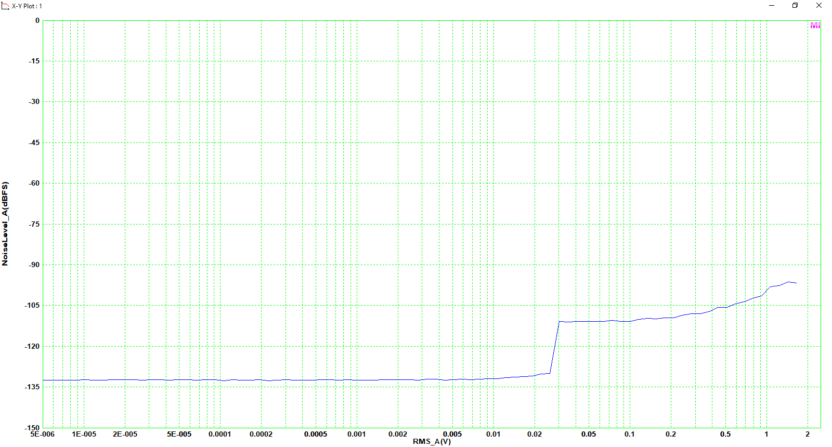This screenshot has width=832, height=447.
Task: Click the 0.002 tick label on X-axis
Action: [x=398, y=434]
